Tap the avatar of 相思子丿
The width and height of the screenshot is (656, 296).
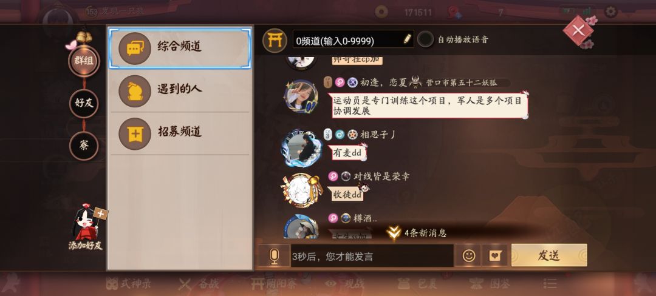tap(301, 148)
